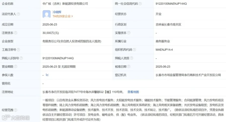Select credit code value beside 统一社会信用代码

[x=171, y=4]
